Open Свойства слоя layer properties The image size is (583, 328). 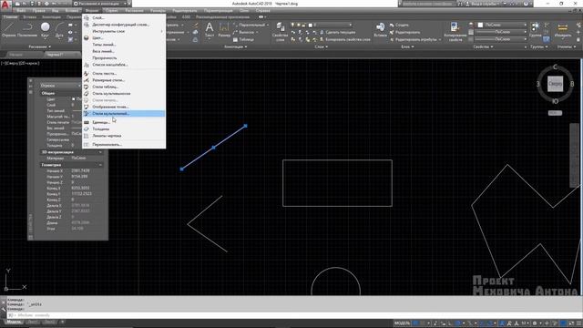tap(280, 31)
